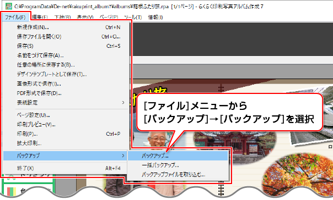The height and width of the screenshot is (200, 333).
Task: Select デザインテンプレートとして保存(T)...
Action: coord(66,74)
